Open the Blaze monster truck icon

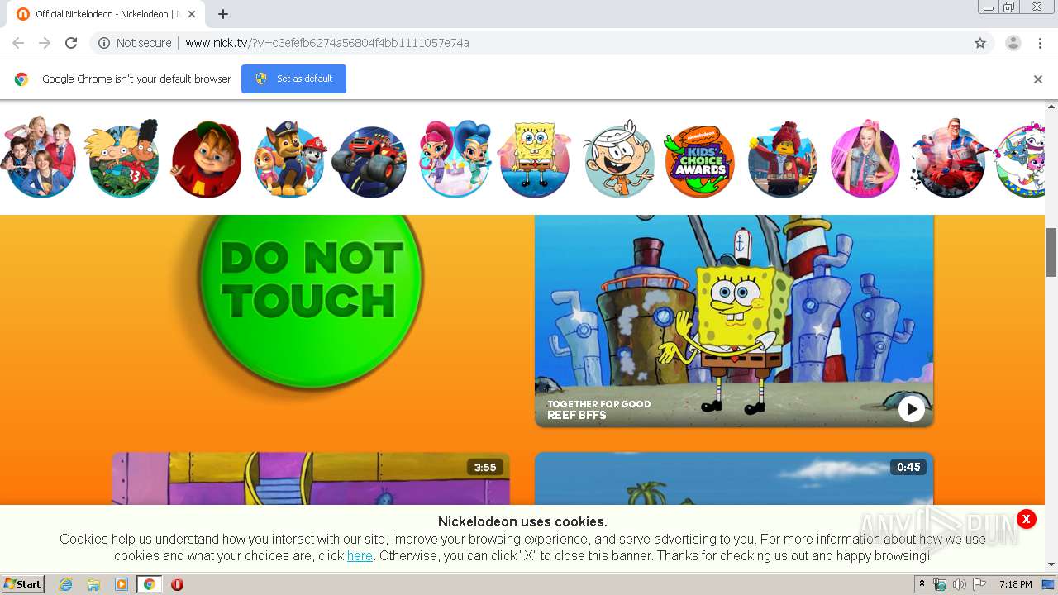(369, 162)
